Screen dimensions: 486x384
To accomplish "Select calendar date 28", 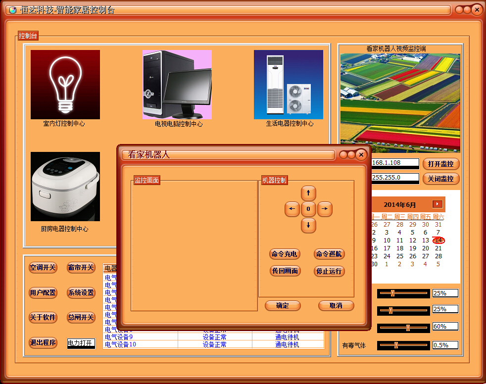I will [438, 256].
